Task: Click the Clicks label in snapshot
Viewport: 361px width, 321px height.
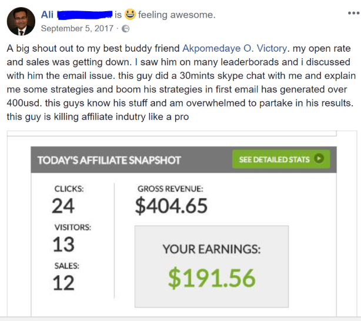Action: coord(69,189)
